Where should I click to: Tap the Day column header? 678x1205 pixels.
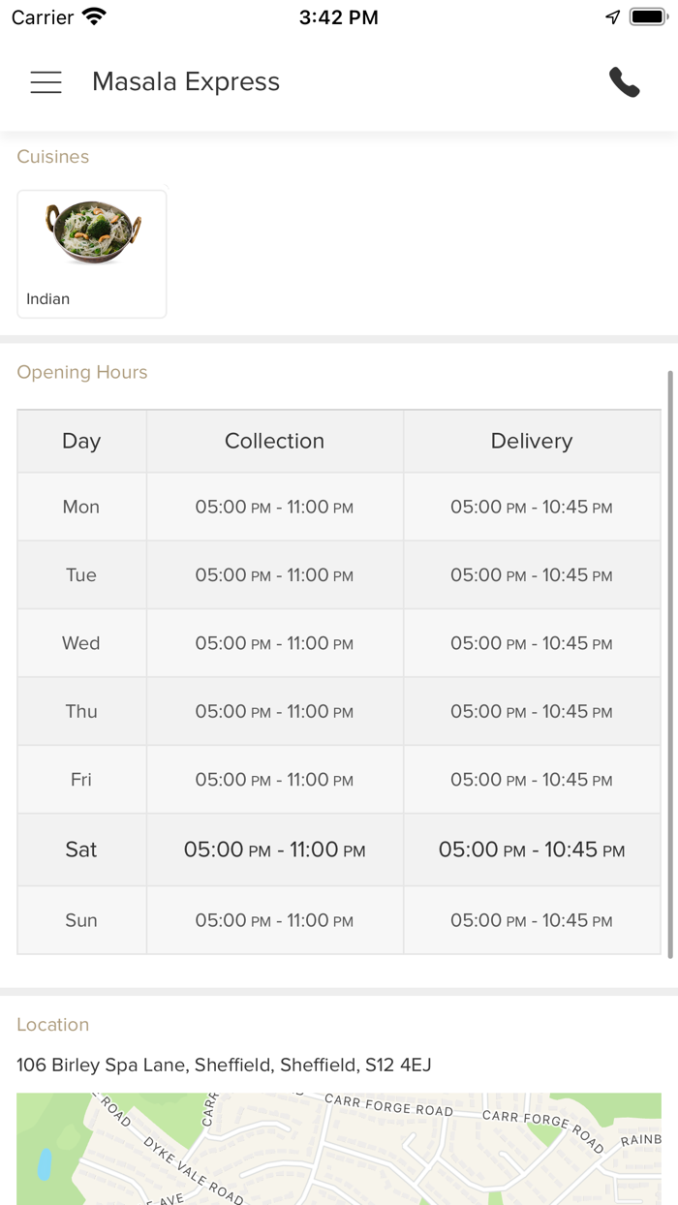pyautogui.click(x=81, y=441)
